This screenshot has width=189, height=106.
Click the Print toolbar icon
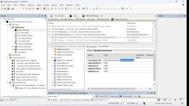(12, 9)
